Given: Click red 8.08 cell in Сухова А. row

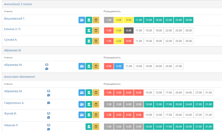Looking at the screenshot, I should pyautogui.click(x=129, y=41).
